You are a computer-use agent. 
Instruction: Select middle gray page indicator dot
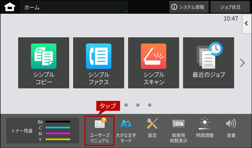[x=138, y=105]
